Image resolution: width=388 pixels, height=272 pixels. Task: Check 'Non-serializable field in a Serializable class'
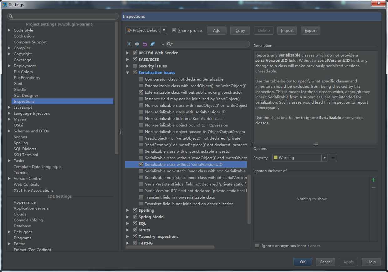[x=141, y=119]
